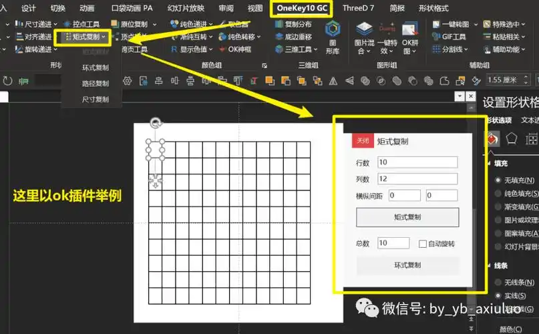Select the 幻灯片背景 fill radio
Screen dimensions: 539x334
[x=498, y=246]
